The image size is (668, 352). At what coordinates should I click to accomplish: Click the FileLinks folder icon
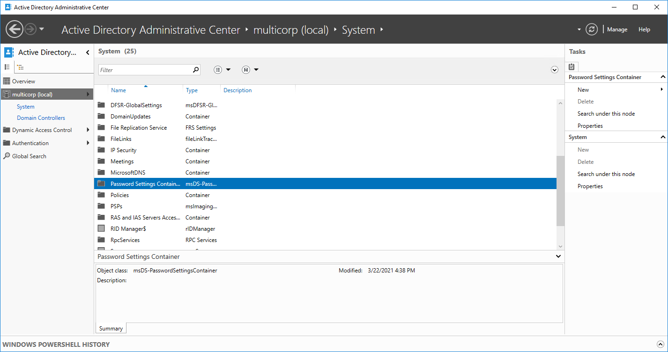pyautogui.click(x=101, y=139)
